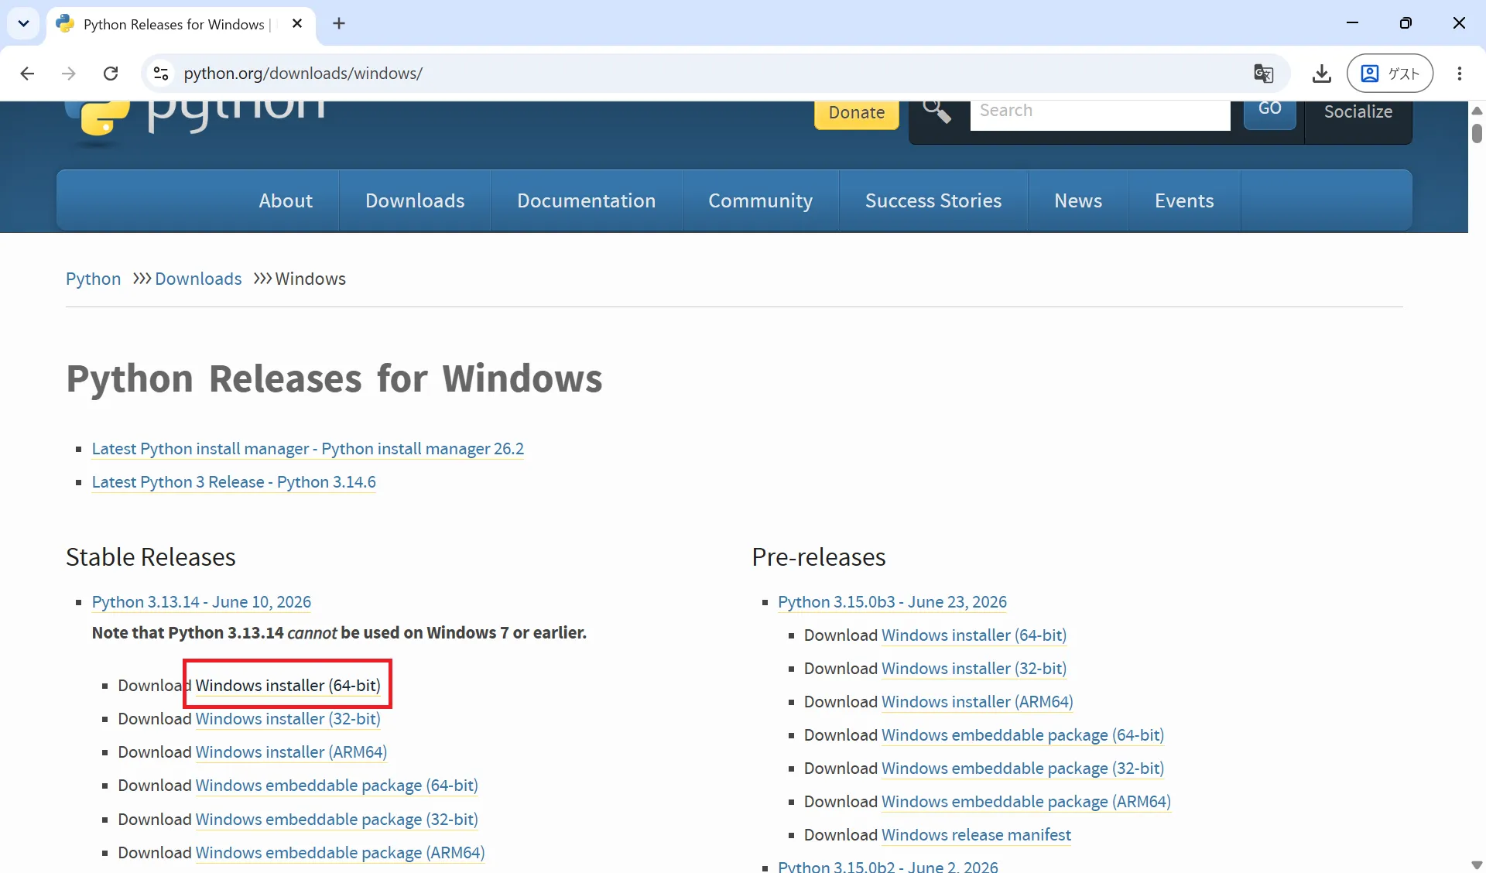Click the scrollbar down arrow
The width and height of the screenshot is (1486, 873).
click(x=1477, y=864)
